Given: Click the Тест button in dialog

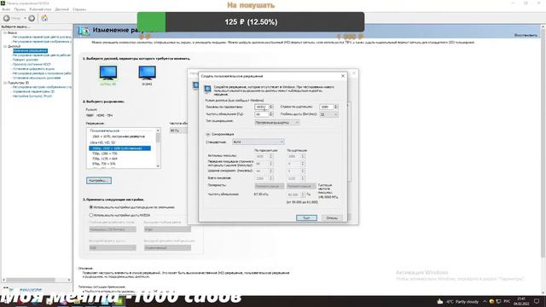Looking at the screenshot, I should [x=306, y=218].
